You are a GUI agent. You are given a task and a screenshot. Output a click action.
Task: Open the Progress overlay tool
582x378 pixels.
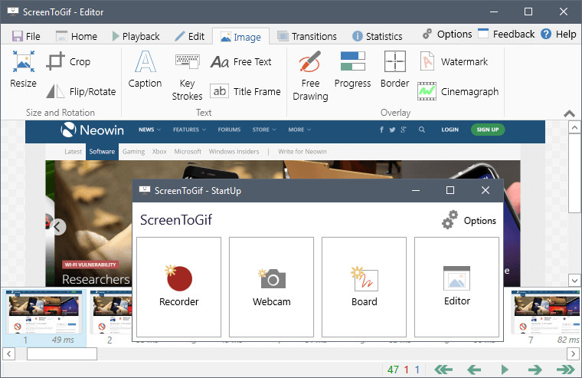(x=352, y=70)
